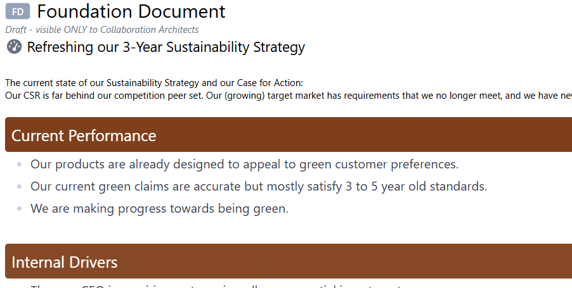Click the partially visible bullet under Internal Drivers

(x=215, y=286)
